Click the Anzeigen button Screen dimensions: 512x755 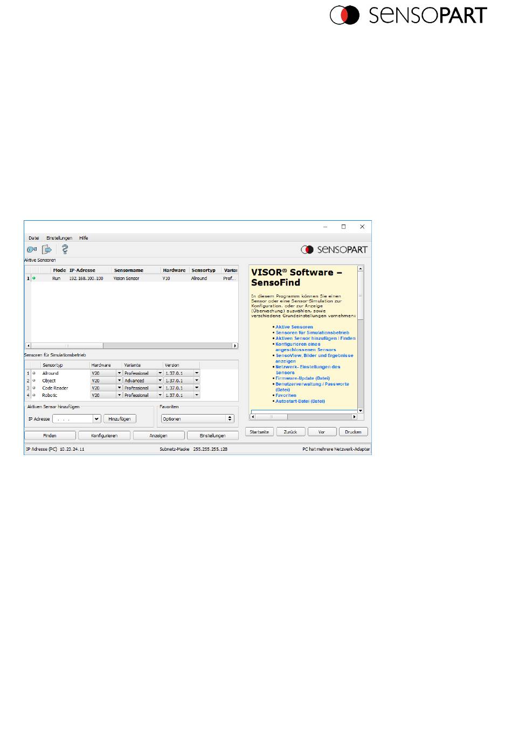coord(158,436)
